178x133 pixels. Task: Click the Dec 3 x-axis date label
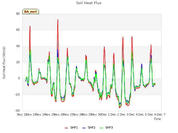click(x=124, y=114)
